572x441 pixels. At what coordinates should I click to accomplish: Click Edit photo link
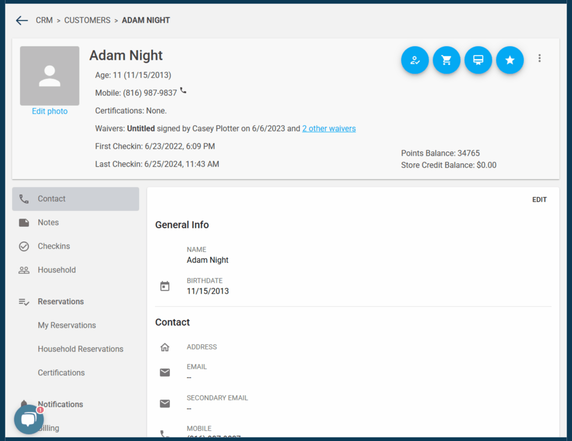49,111
